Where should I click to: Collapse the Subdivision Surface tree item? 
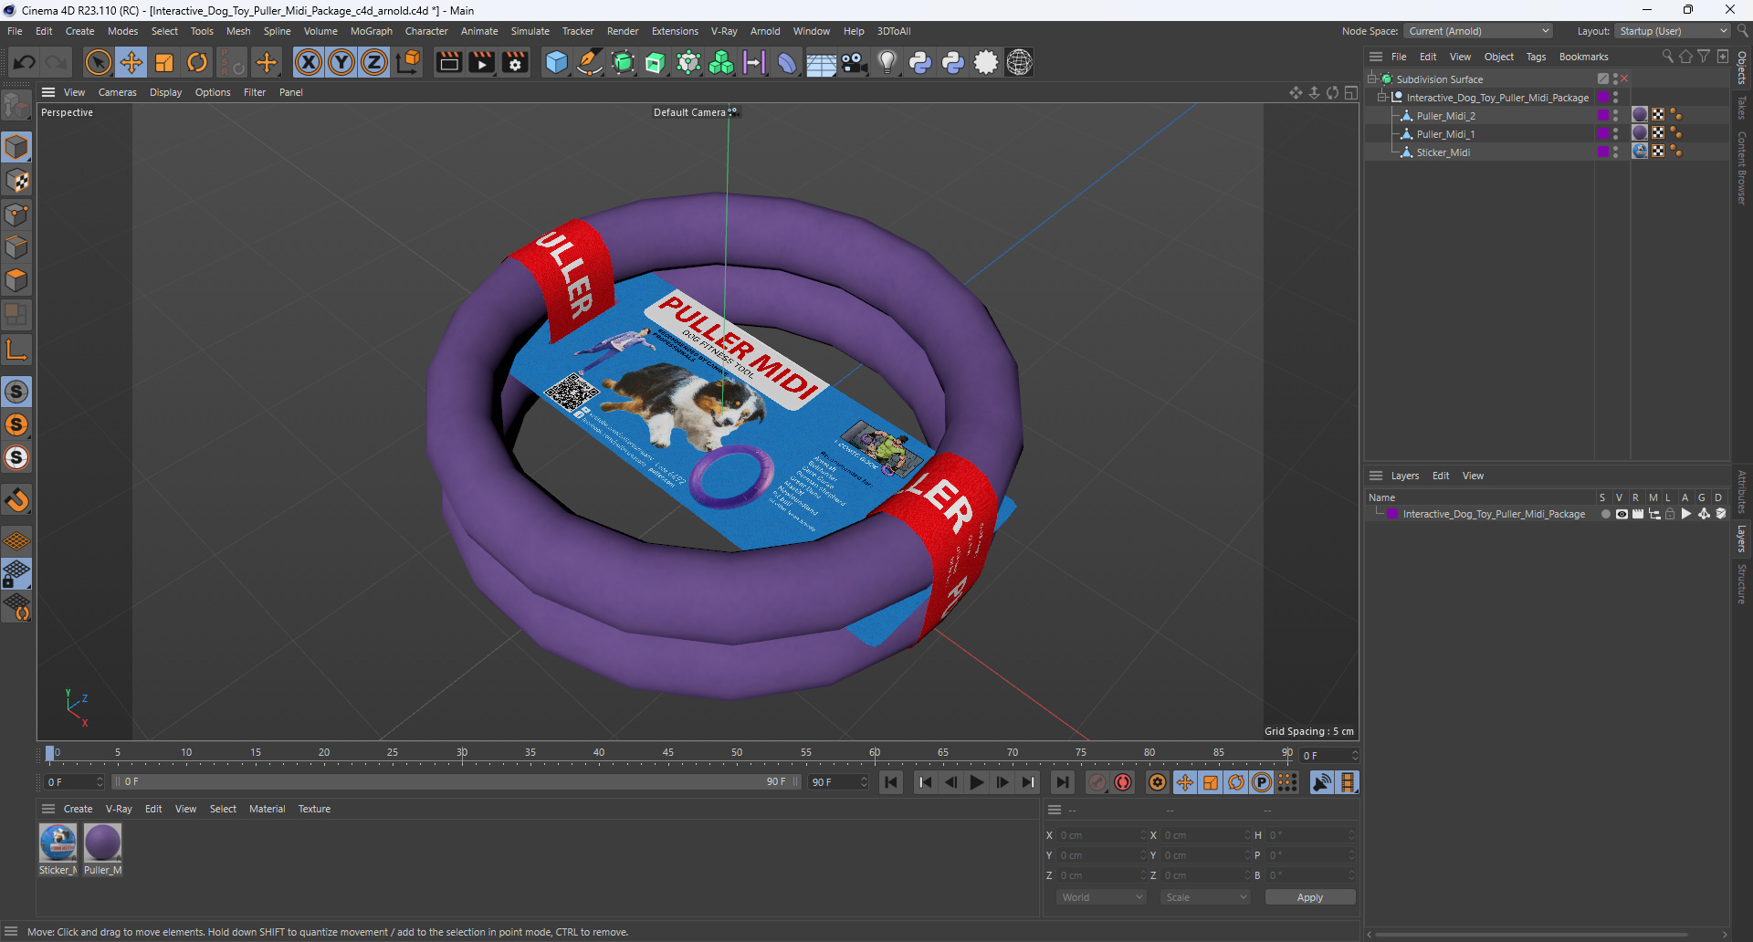(x=1371, y=78)
